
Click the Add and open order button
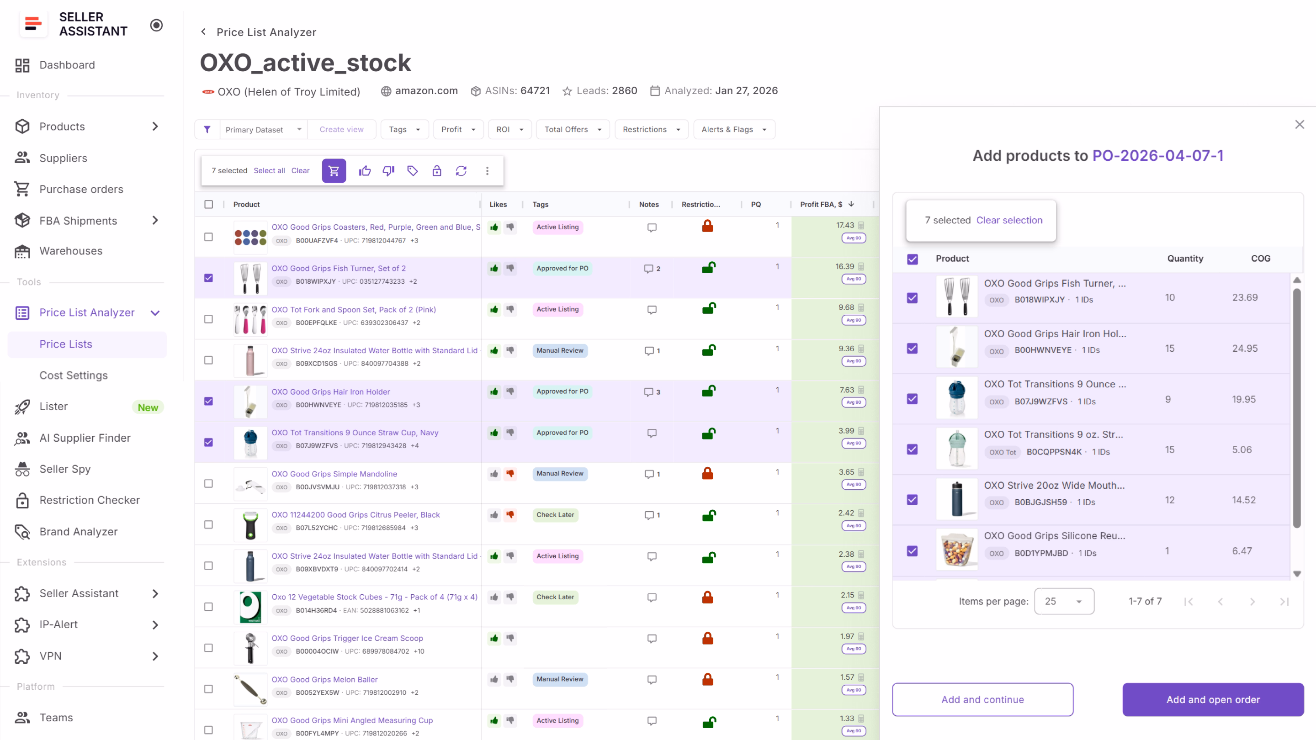click(x=1212, y=699)
